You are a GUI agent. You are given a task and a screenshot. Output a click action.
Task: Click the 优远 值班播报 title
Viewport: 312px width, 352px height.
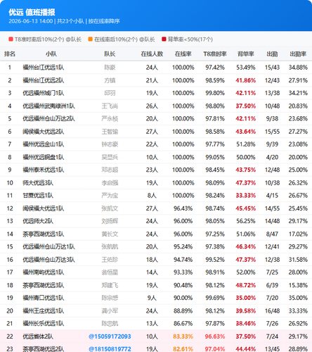[32, 12]
